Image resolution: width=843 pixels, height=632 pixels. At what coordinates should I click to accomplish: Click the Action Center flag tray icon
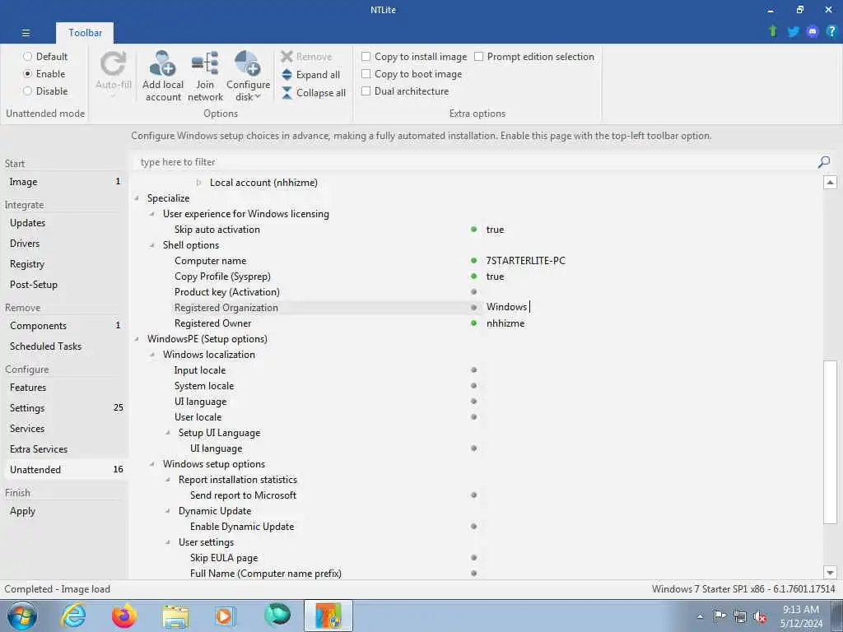tap(720, 616)
